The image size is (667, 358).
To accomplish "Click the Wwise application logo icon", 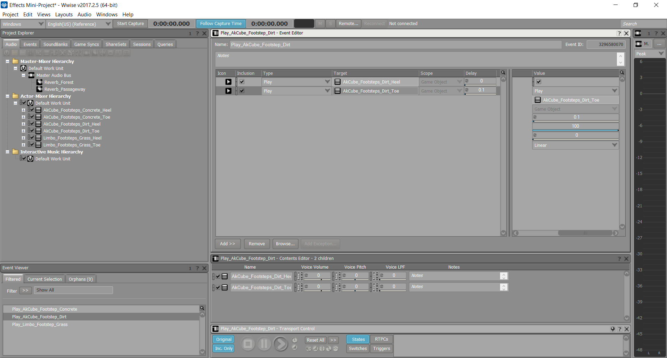I will [4, 5].
